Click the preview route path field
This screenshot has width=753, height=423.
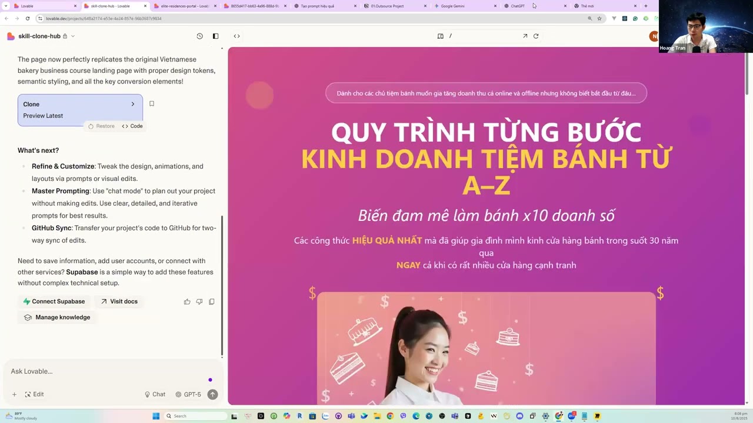tap(482, 36)
